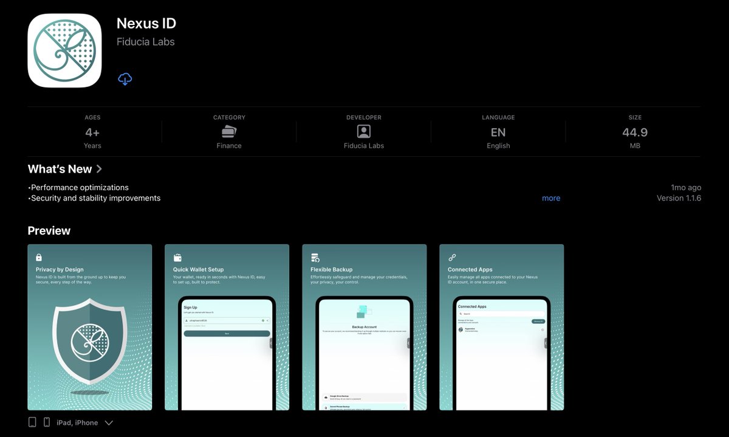Open the Connected Apps preview screenshot
Image resolution: width=729 pixels, height=437 pixels.
tap(502, 327)
